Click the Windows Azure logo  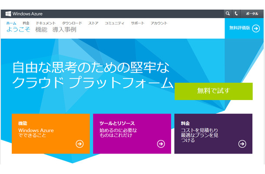click(24, 14)
